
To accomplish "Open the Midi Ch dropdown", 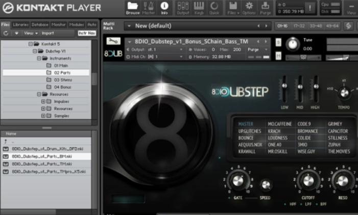I will coord(181,57).
